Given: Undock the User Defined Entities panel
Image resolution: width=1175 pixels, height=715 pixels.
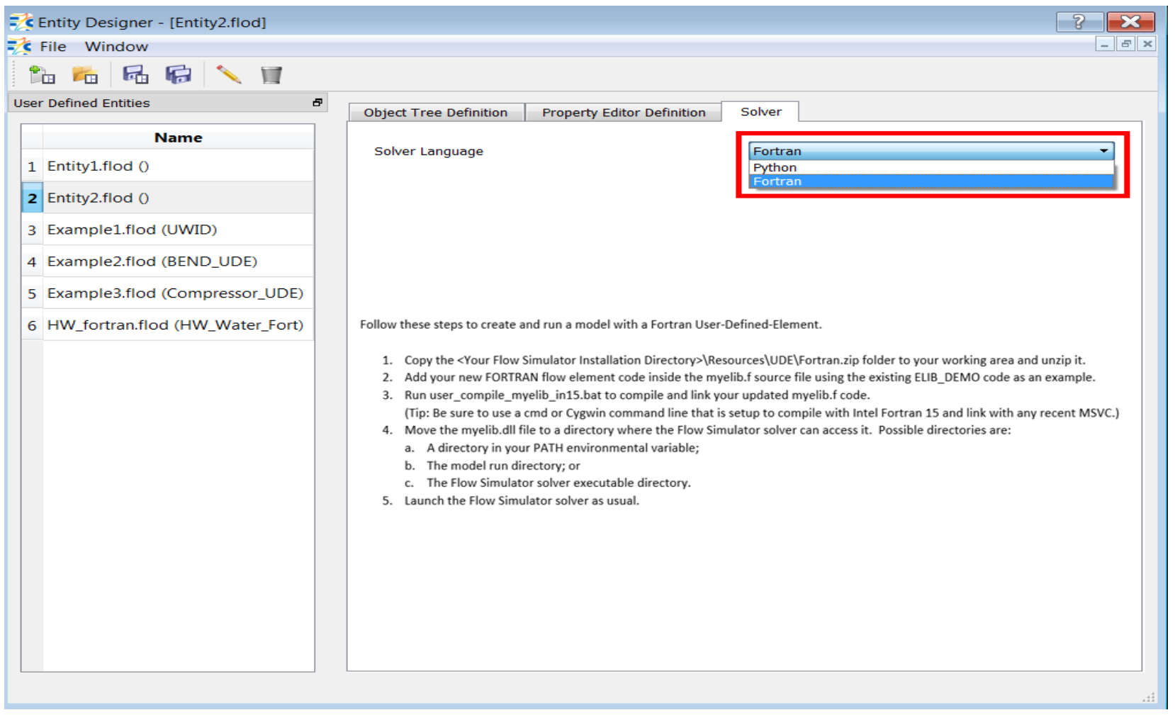Looking at the screenshot, I should coord(317,103).
